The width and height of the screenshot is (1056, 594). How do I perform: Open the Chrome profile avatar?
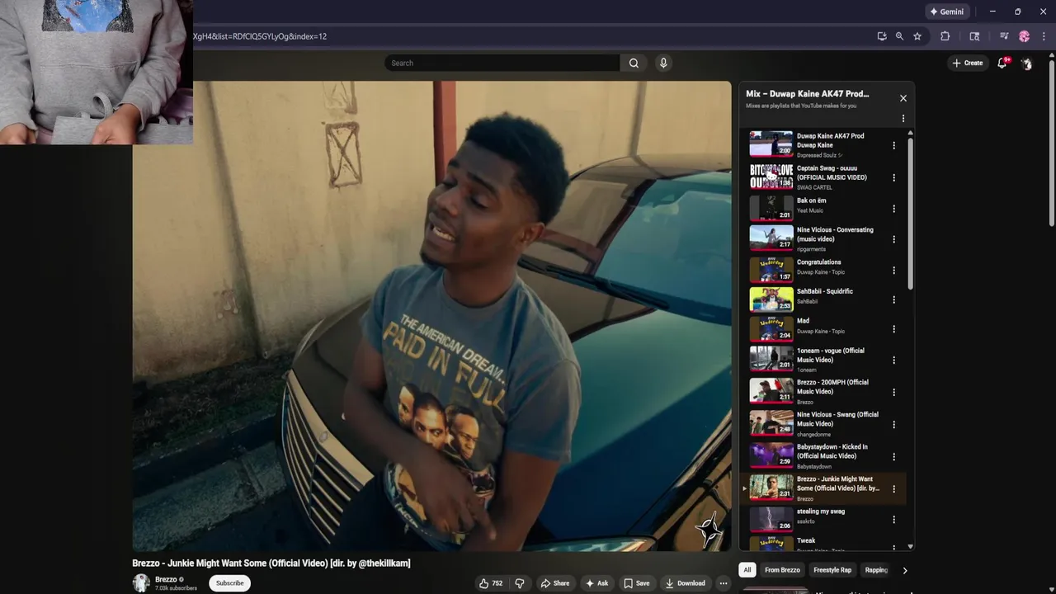coord(1025,36)
